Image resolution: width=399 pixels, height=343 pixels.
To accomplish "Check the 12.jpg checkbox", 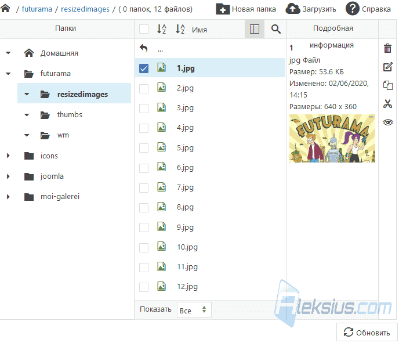I will (x=144, y=287).
